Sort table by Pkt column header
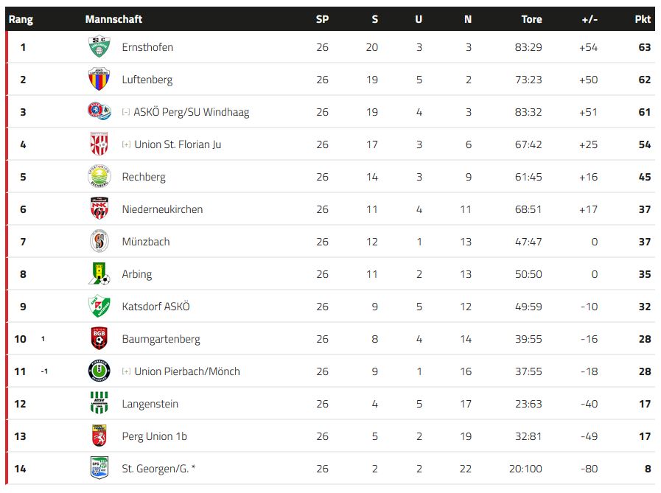 [643, 19]
